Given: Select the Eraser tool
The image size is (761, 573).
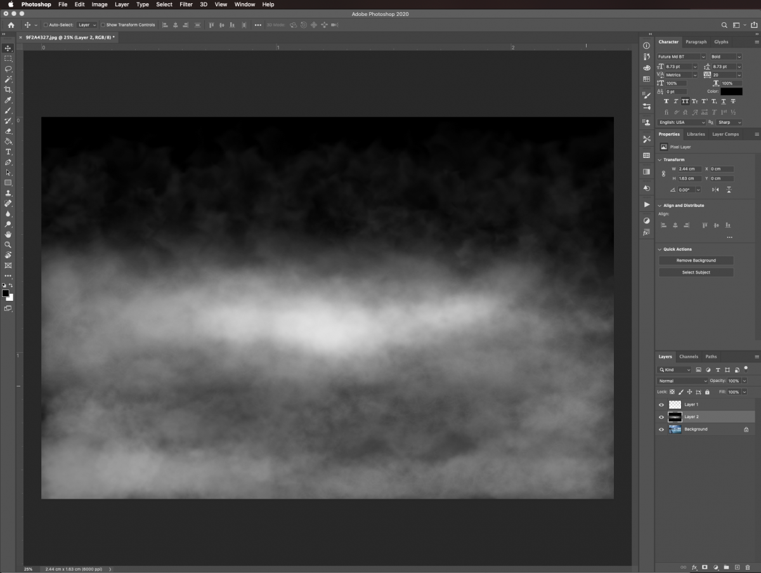Looking at the screenshot, I should [x=8, y=131].
